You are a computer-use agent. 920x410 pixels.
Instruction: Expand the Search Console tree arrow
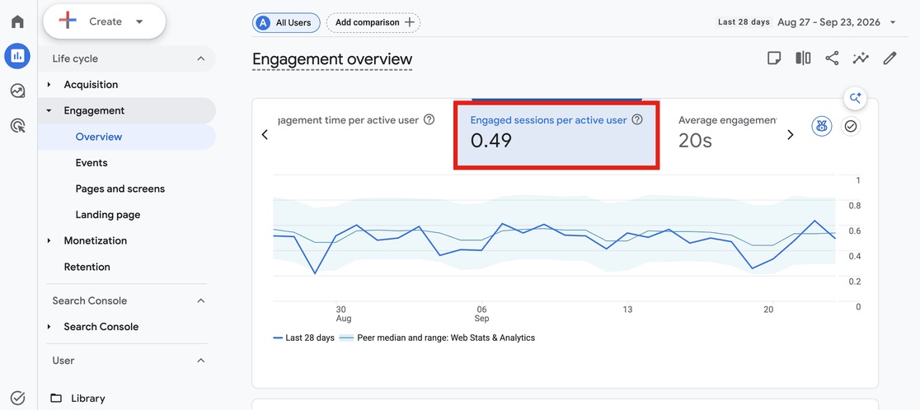pyautogui.click(x=49, y=327)
